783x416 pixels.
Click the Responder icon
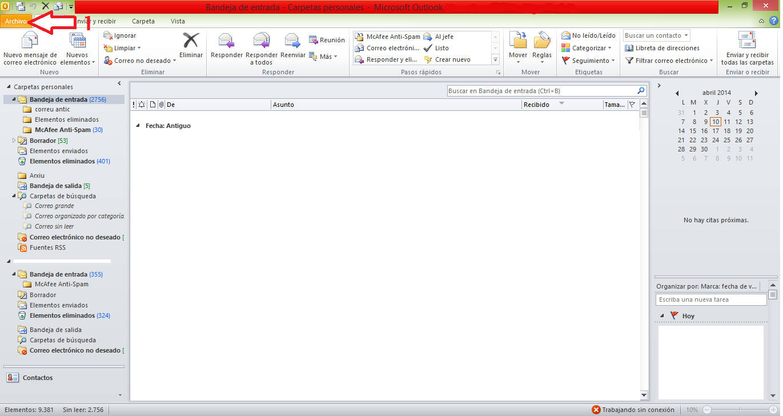click(227, 46)
